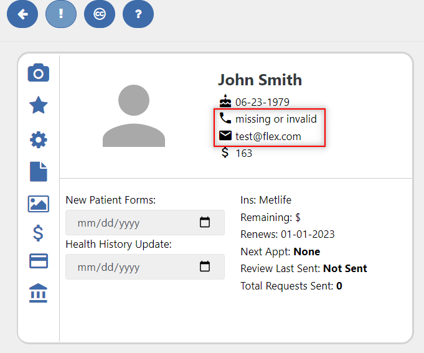Click the email test@flex.com
Image resolution: width=424 pixels, height=353 pixels.
point(268,136)
